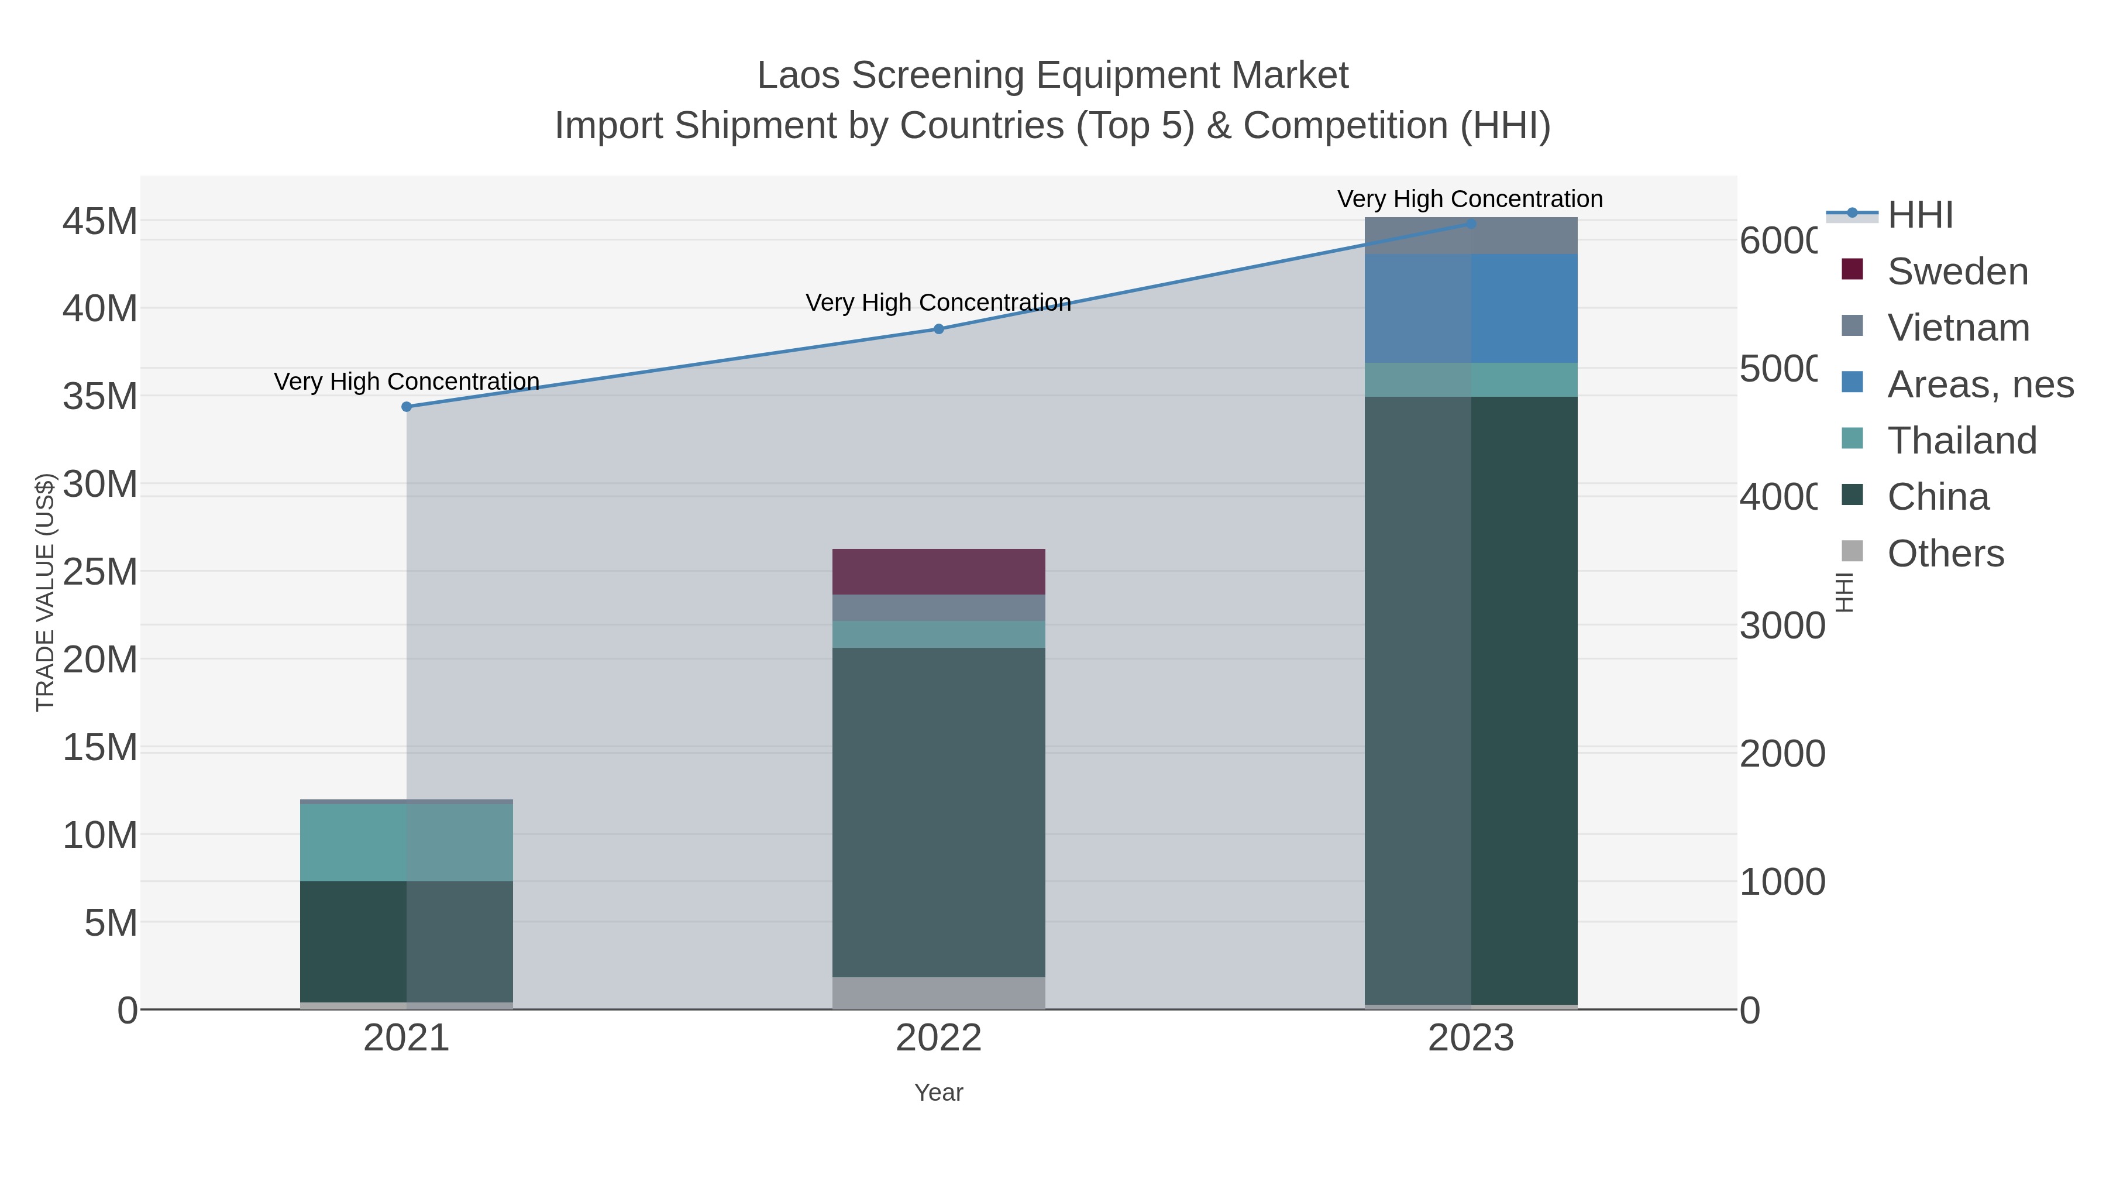Click the China bar segment in 2023
The image size is (2106, 1185).
(x=1471, y=701)
